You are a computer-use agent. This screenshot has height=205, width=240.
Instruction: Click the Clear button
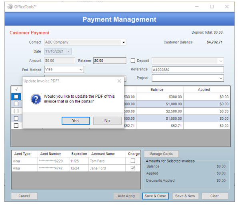pyautogui.click(x=215, y=196)
